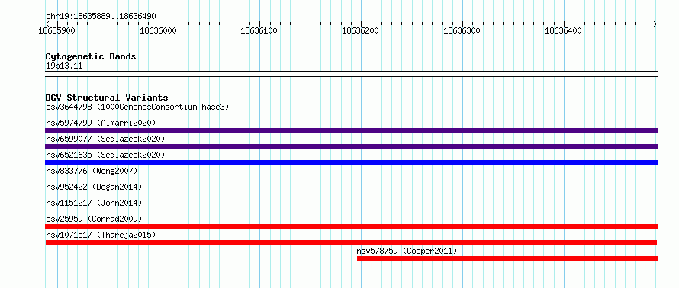Open the nsv6521635 (Sedlazeck2020) variant label
This screenshot has height=288, width=679.
click(x=105, y=155)
